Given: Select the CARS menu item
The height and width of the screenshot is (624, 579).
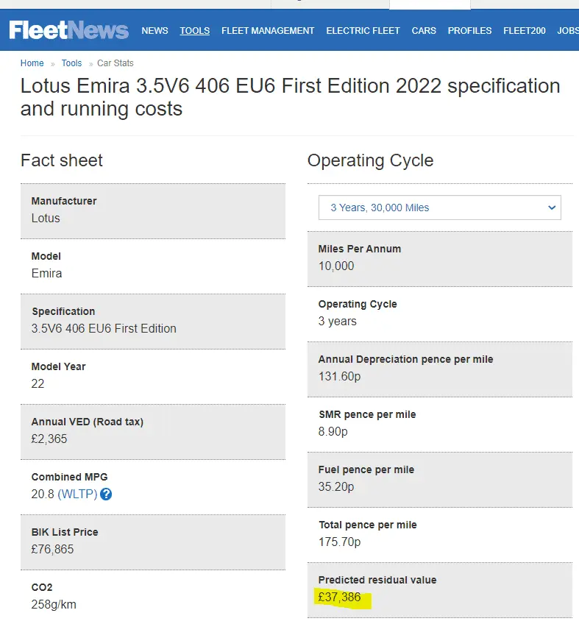Looking at the screenshot, I should tap(424, 31).
